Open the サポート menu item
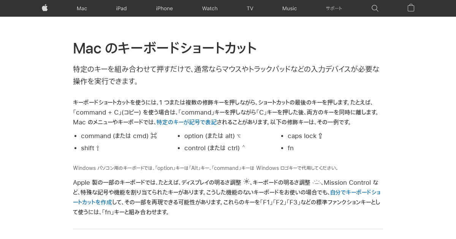This screenshot has width=456, height=239. [334, 8]
